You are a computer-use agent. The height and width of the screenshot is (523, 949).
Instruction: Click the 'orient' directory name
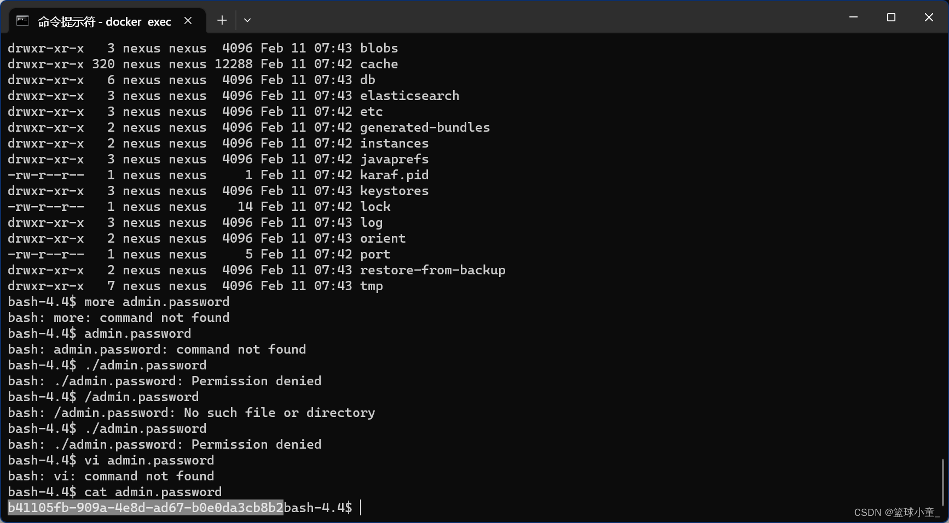383,238
